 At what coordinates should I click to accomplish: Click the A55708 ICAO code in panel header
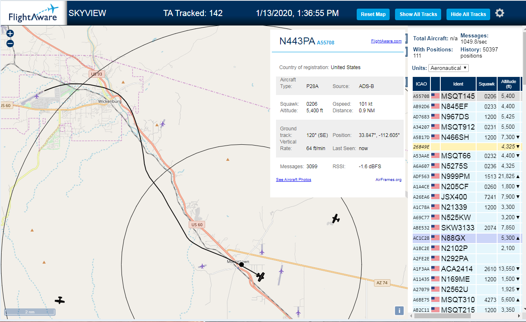325,42
